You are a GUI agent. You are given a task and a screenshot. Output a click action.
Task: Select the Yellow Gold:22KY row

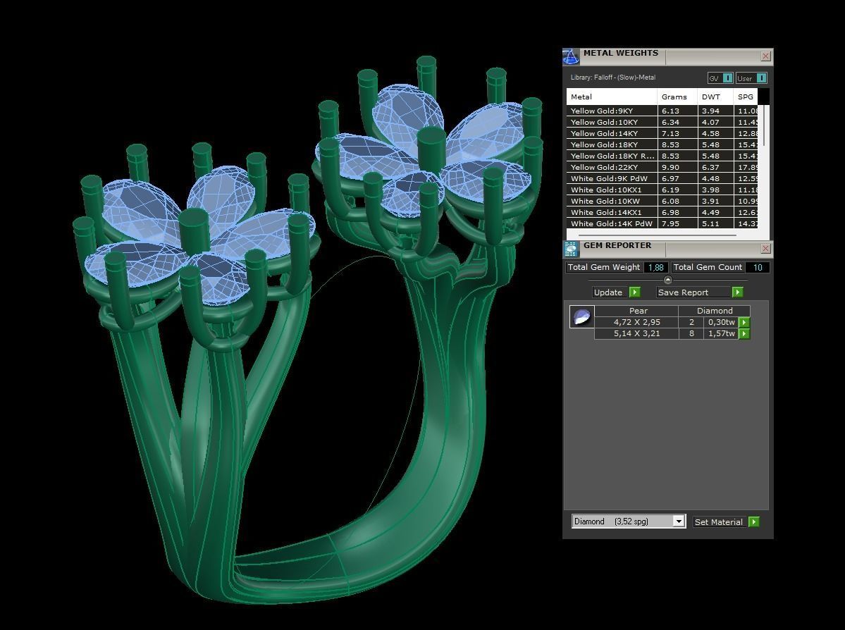click(x=662, y=168)
